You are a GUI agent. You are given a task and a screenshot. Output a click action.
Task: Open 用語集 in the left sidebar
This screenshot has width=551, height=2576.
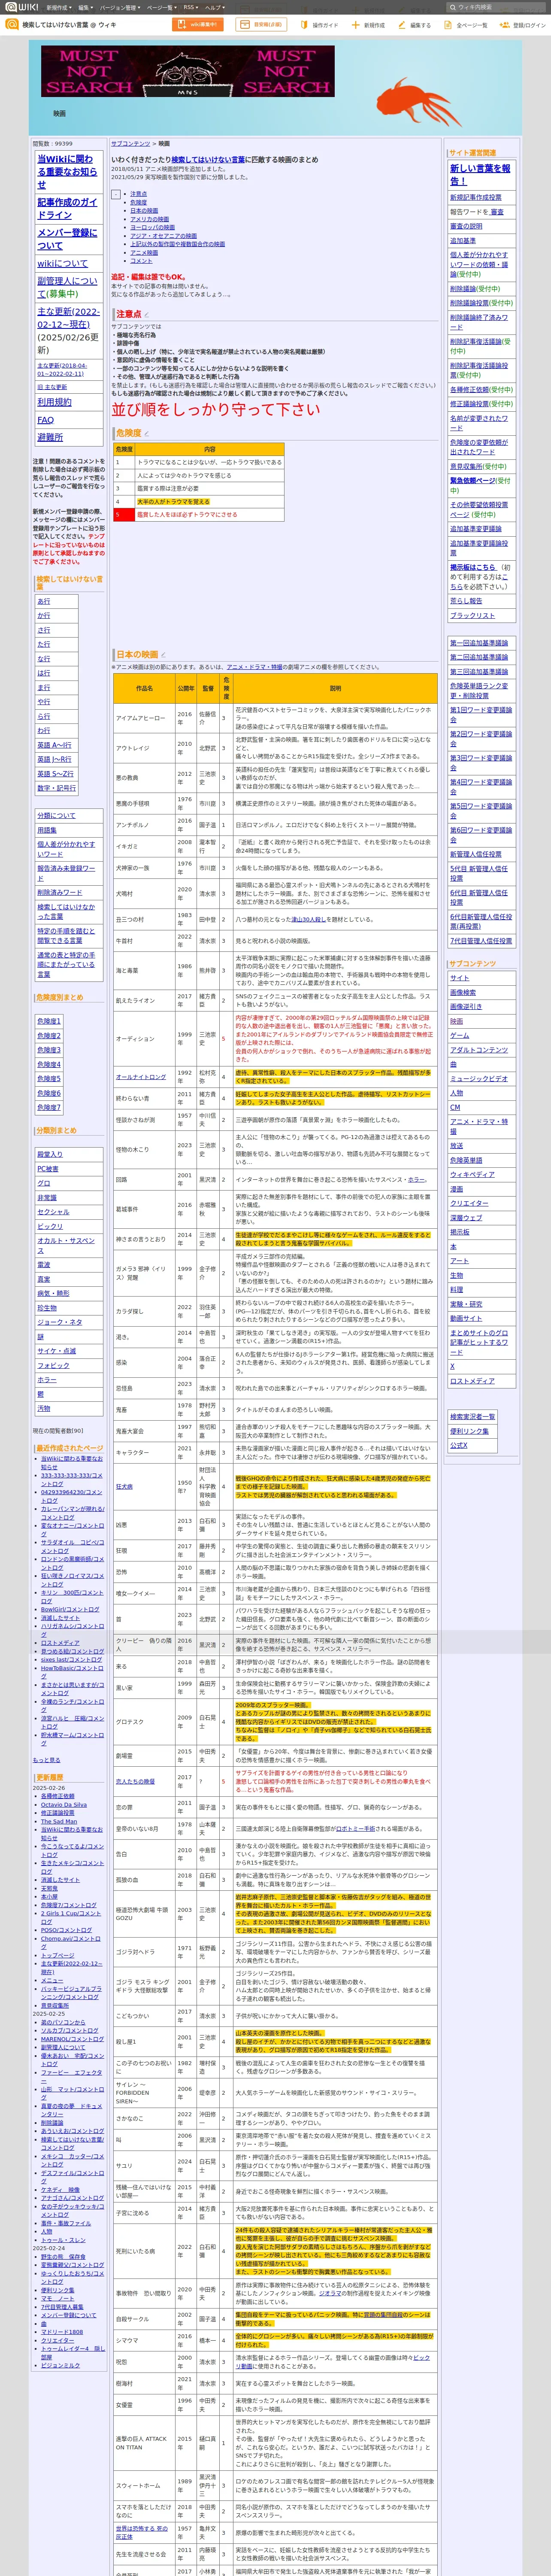[x=47, y=830]
